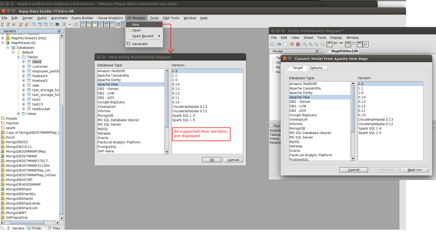436x236 pixels.
Task: Click OK in New Entity Relationship Diagram dialog
Action: click(212, 160)
